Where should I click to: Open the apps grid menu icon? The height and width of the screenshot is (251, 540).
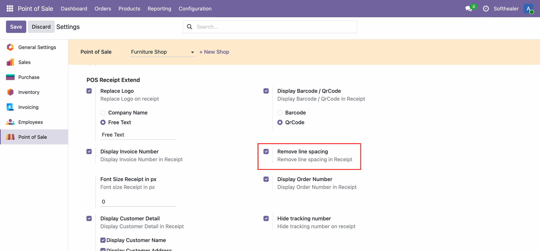tap(10, 8)
